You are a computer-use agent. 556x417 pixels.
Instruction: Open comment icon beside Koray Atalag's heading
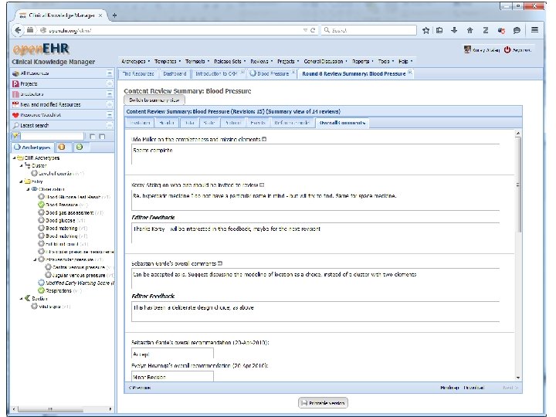(x=262, y=185)
